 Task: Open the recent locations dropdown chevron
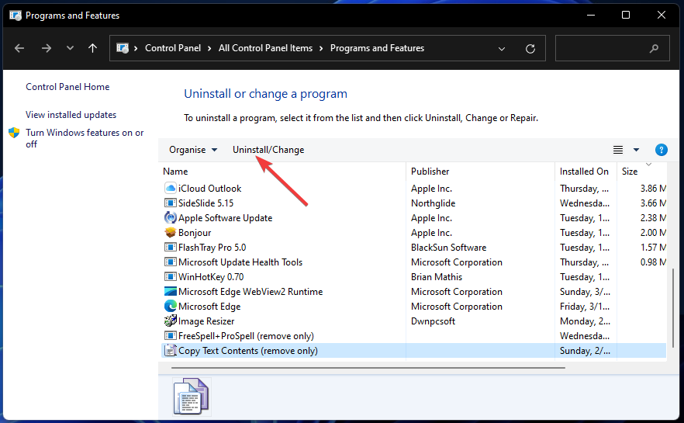(x=70, y=48)
